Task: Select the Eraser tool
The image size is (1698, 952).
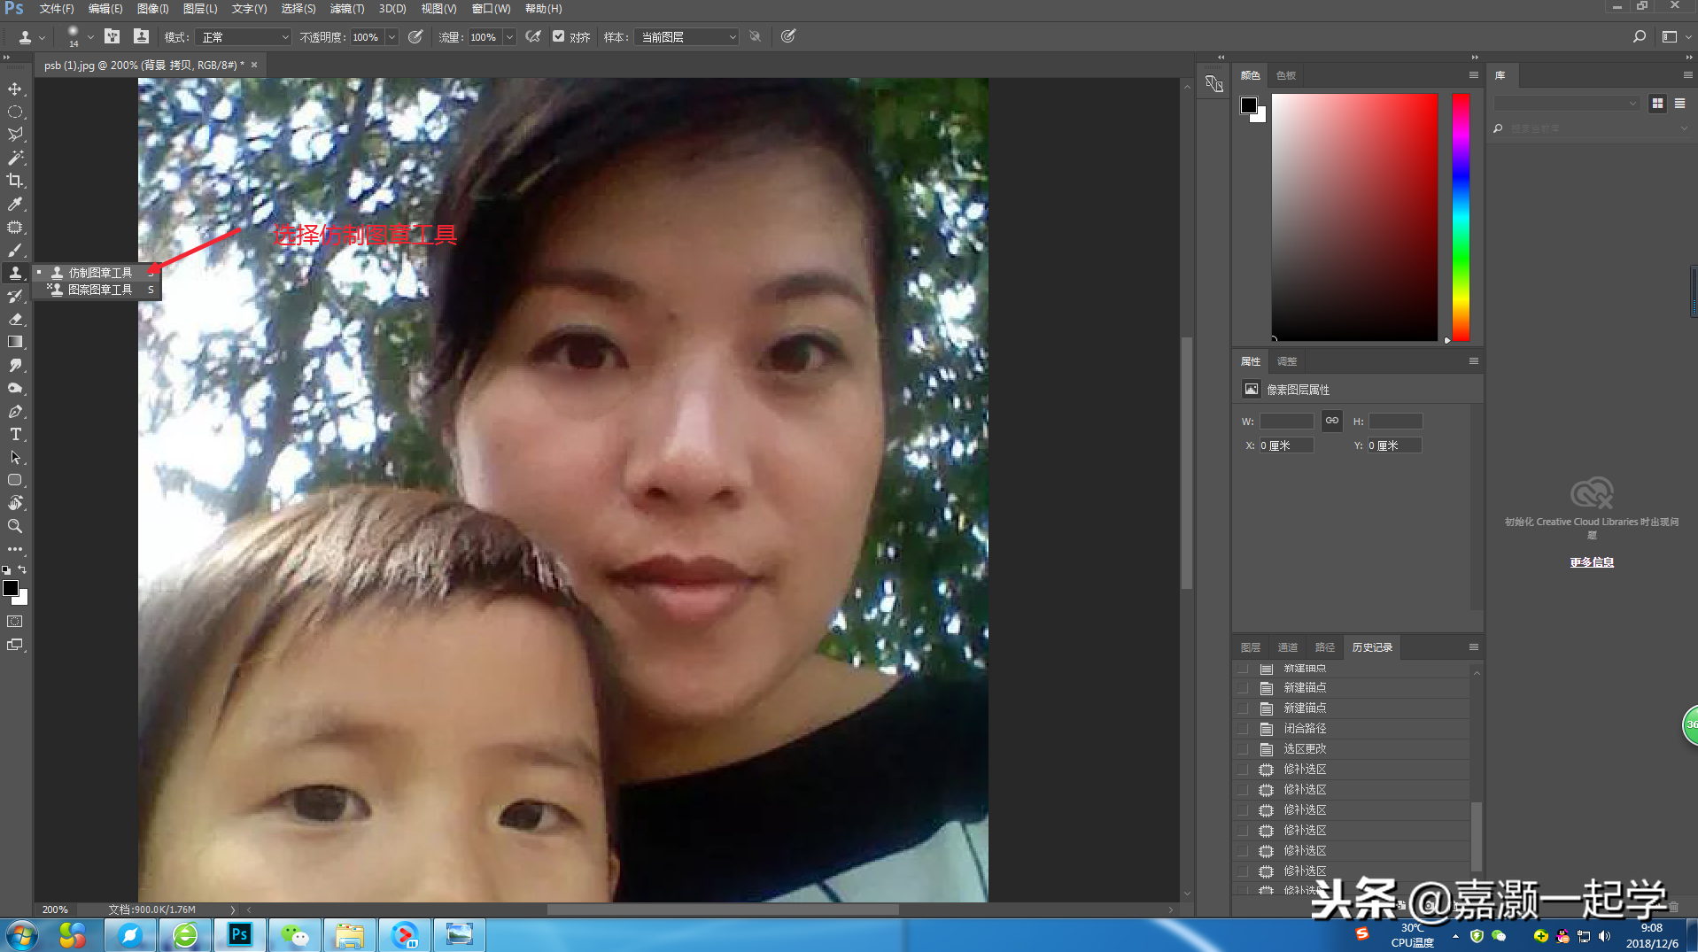Action: [15, 319]
